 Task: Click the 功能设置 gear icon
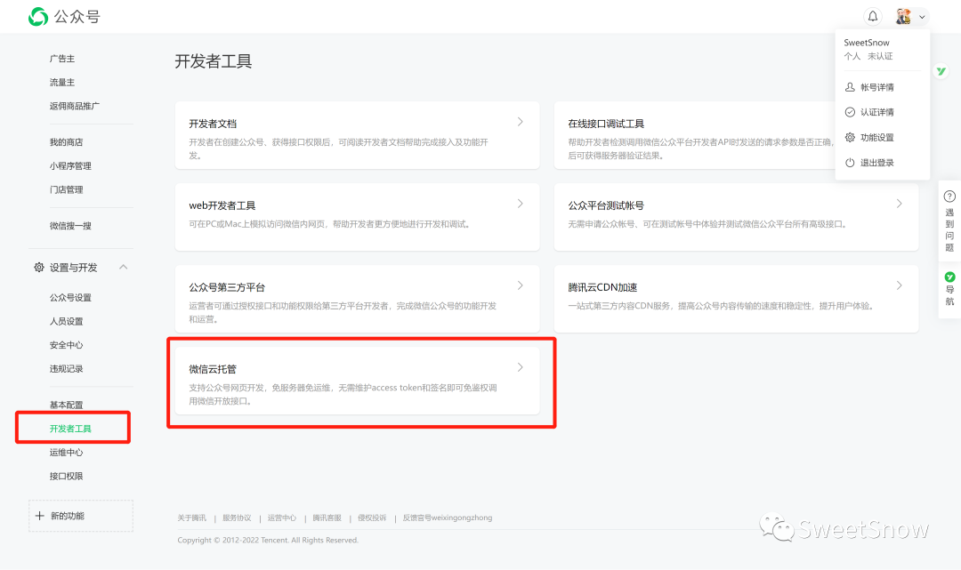[x=850, y=137]
